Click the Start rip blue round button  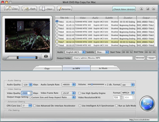click(x=147, y=103)
